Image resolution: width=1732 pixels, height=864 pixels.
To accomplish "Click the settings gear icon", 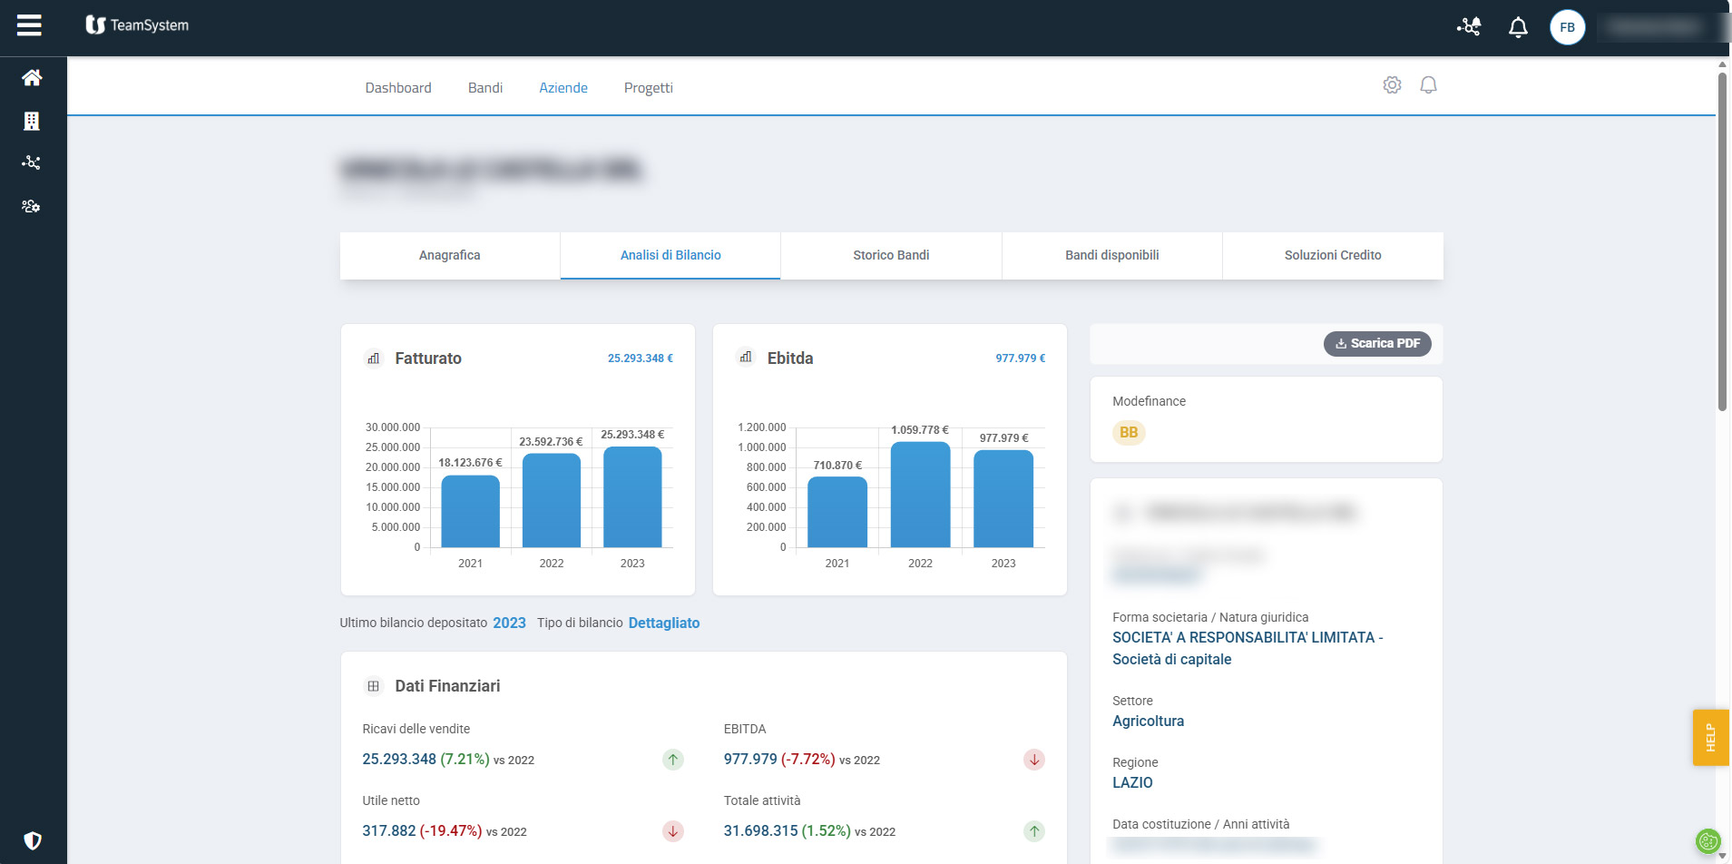I will 1392,85.
